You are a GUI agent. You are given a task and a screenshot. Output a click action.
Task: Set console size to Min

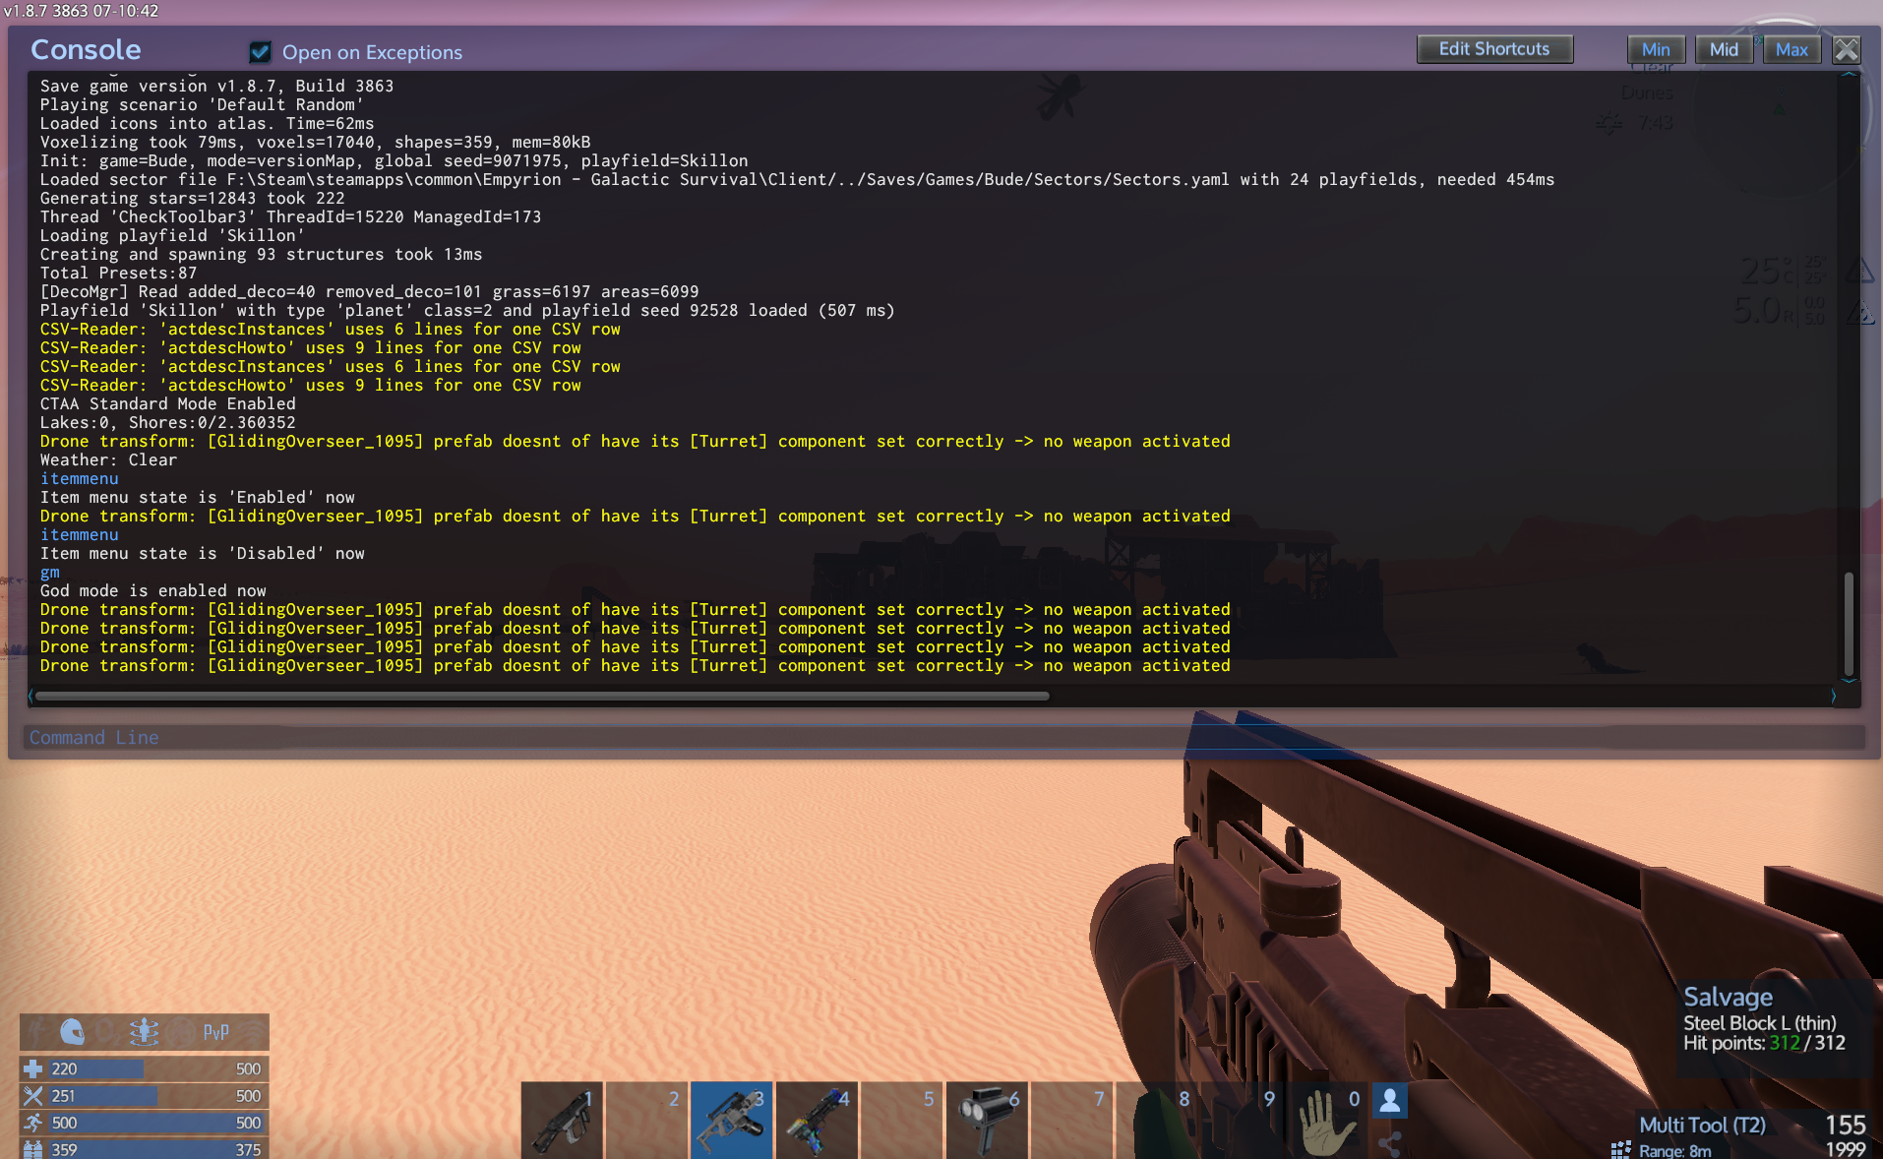[x=1656, y=49]
